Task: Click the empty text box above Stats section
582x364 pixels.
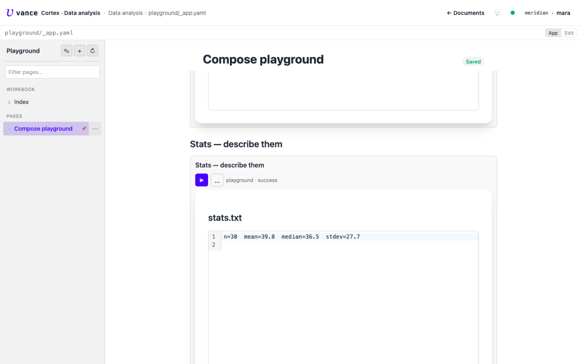Action: click(x=343, y=90)
